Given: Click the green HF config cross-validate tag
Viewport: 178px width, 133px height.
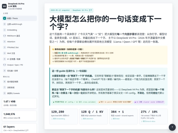Looking at the screenshot, I should [x=74, y=102].
